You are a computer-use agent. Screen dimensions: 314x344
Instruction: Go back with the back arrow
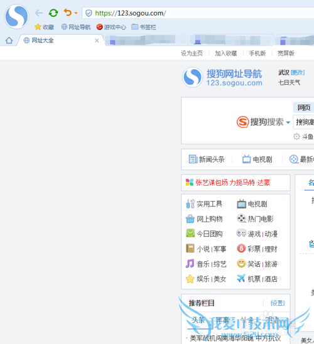(x=39, y=13)
